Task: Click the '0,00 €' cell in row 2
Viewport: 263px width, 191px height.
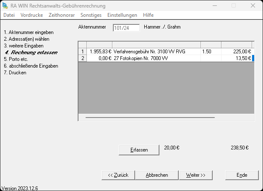Action: click(99, 58)
